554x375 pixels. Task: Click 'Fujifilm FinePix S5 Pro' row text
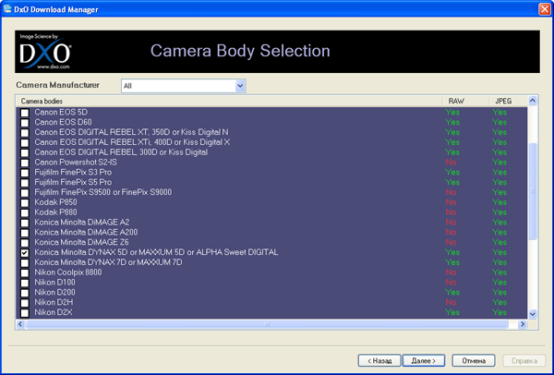[x=73, y=182]
